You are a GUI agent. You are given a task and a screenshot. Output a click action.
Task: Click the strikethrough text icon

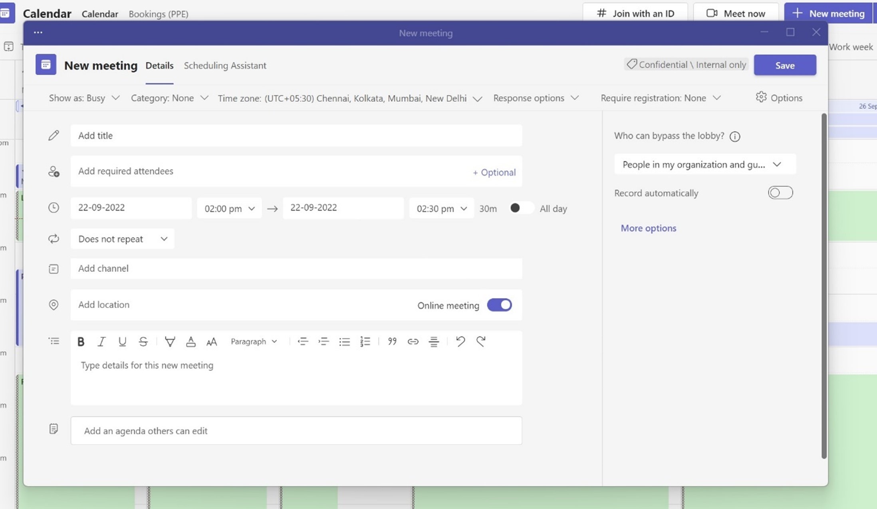point(143,341)
